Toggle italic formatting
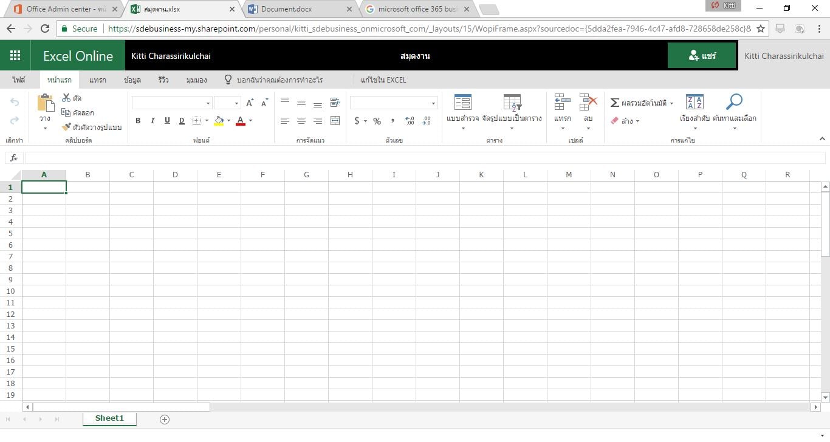This screenshot has height=442, width=830. pyautogui.click(x=153, y=121)
